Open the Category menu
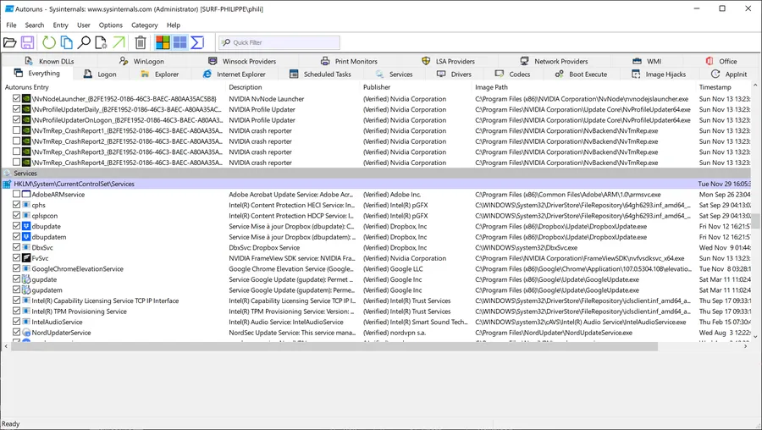 tap(144, 25)
